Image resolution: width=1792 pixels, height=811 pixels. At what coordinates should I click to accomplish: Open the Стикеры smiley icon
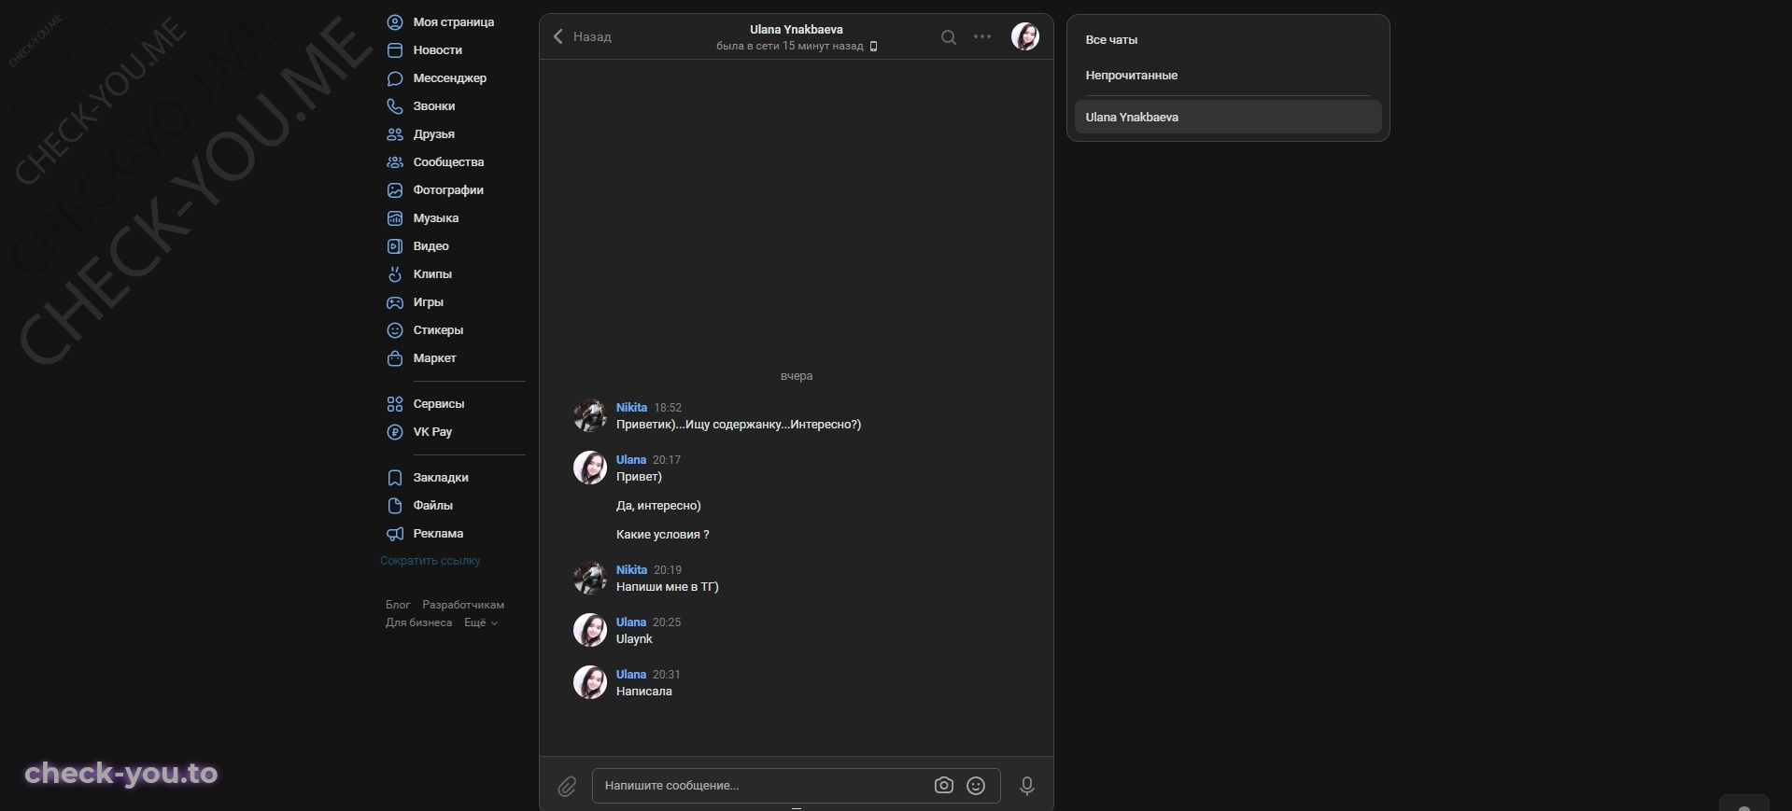pos(395,330)
